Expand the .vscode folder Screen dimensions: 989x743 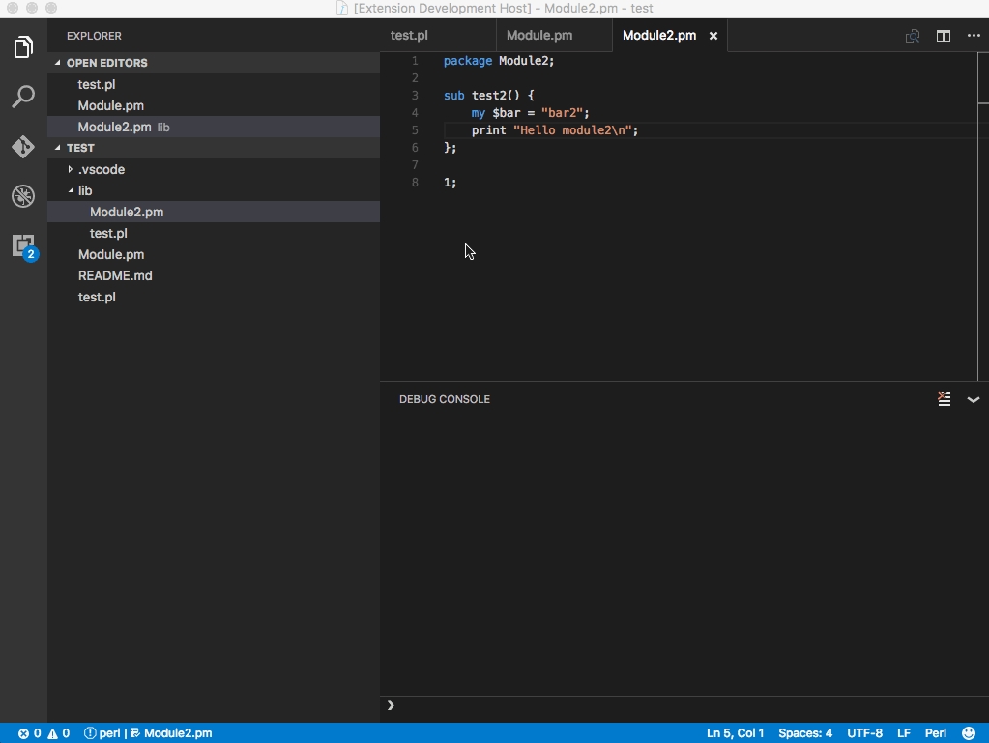[101, 169]
